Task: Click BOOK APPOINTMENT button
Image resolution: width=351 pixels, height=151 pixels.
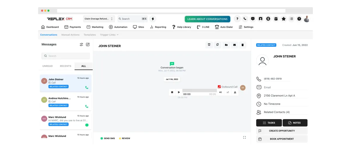Action: [x=282, y=139]
